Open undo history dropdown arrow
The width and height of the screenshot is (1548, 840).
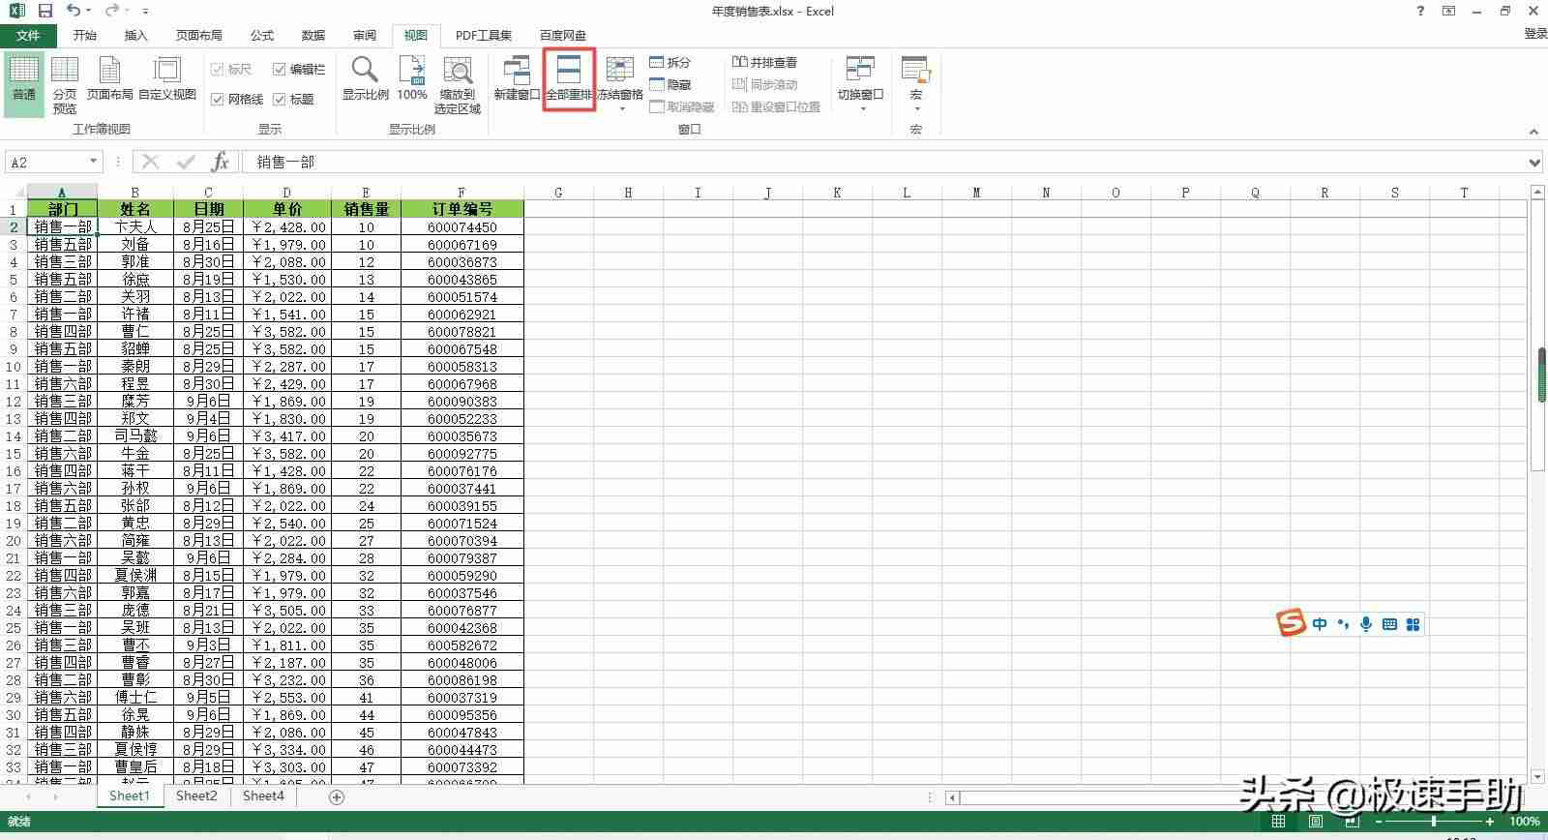click(88, 11)
